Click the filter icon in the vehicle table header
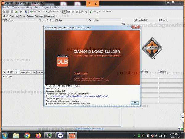The image size is (185, 139). pyautogui.click(x=3, y=20)
